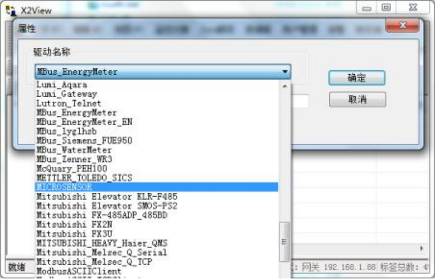Screen dimensions: 435x279
Task: Select Mitsubishi Elevator SMOS-PS2
Action: [x=157, y=206]
